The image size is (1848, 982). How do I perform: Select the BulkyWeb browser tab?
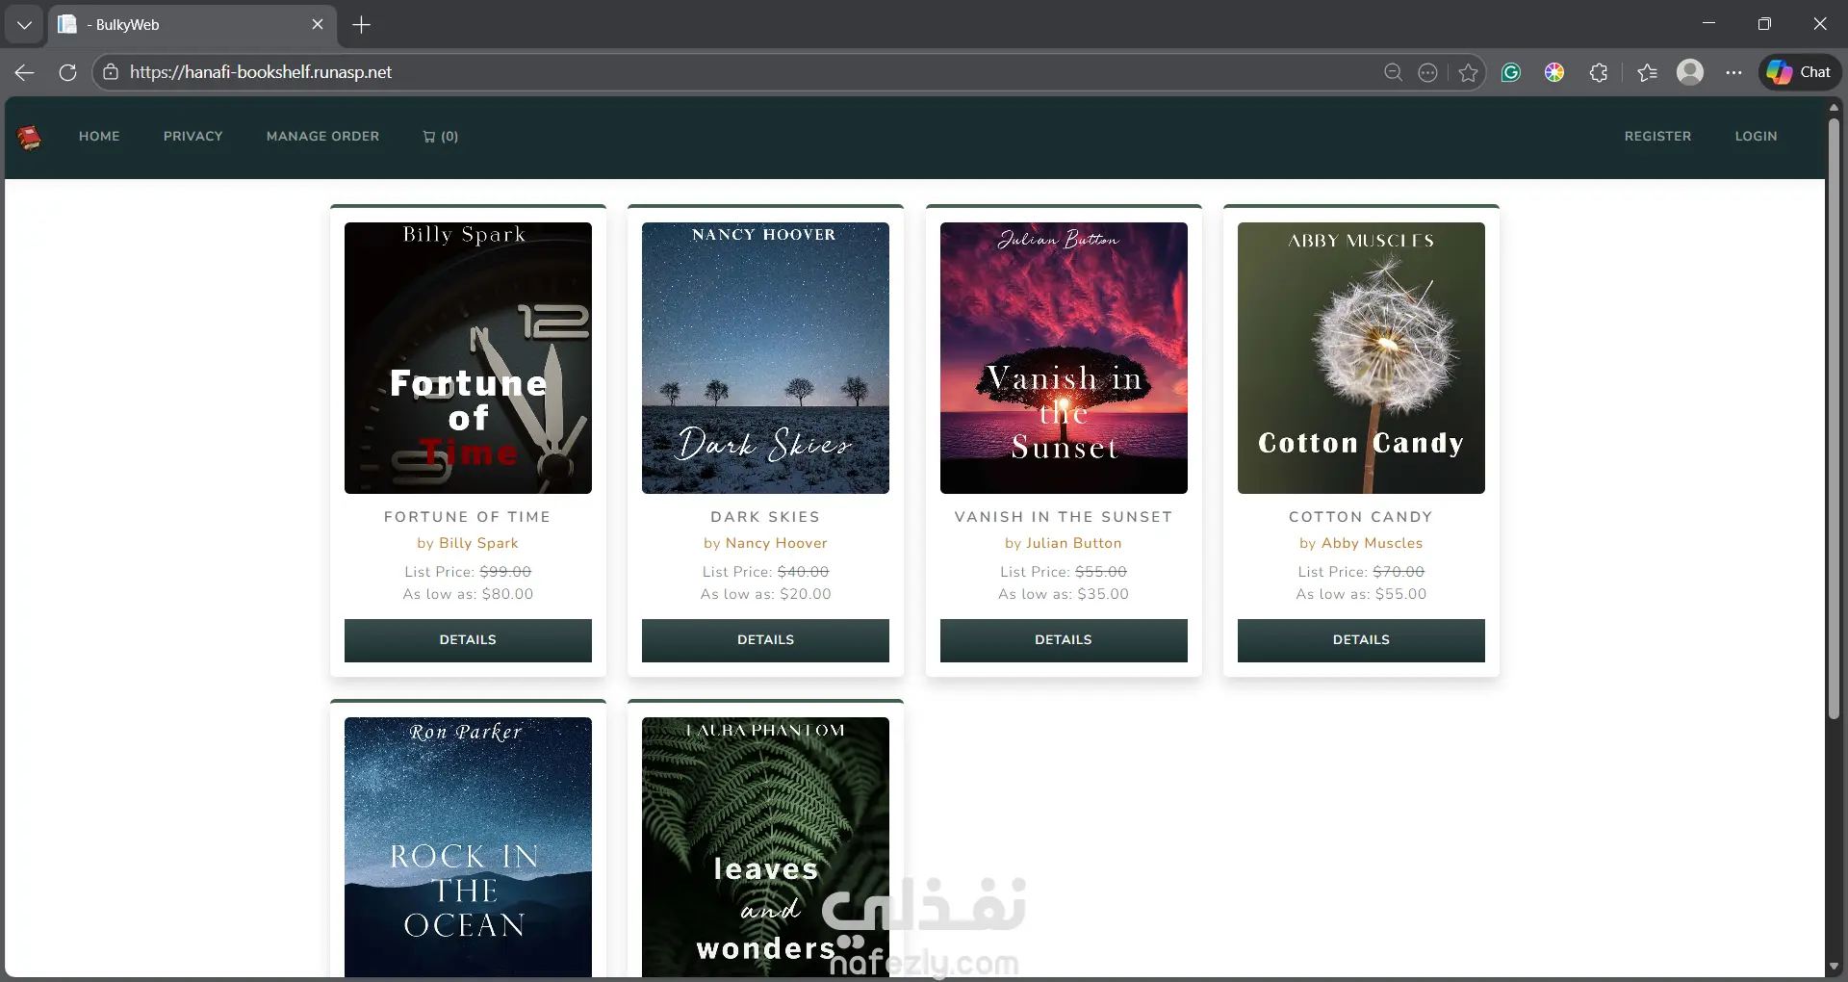click(x=192, y=25)
